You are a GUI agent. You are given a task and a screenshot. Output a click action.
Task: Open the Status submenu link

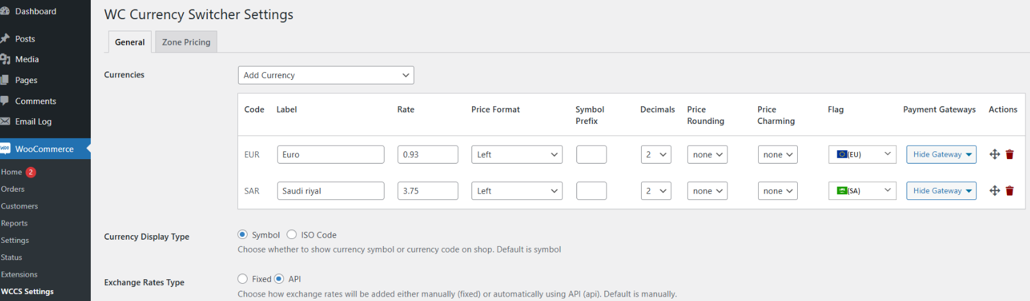point(12,258)
